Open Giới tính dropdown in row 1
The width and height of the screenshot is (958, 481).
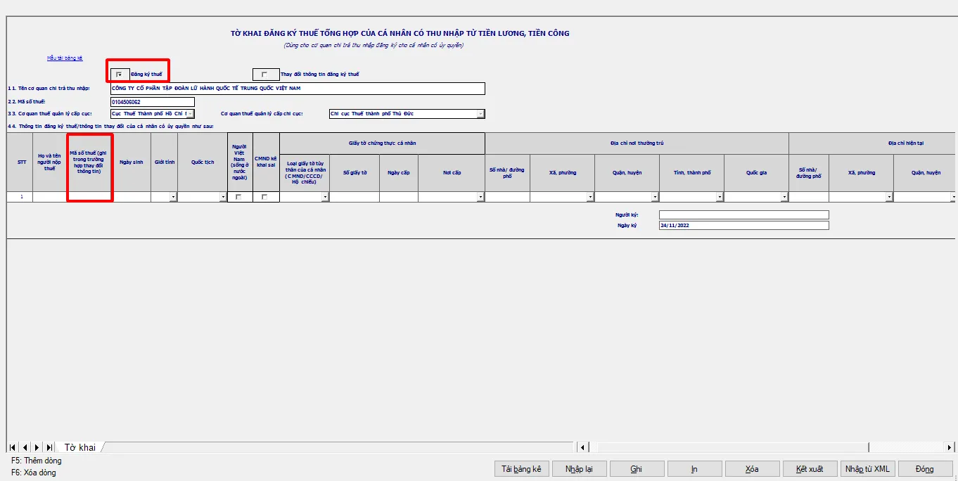pyautogui.click(x=174, y=198)
